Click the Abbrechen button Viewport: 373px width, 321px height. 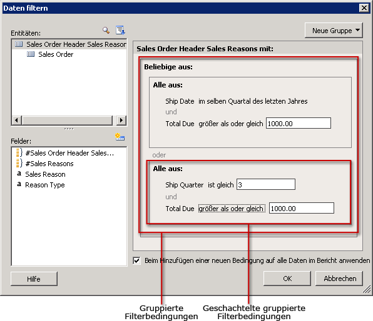pos(339,279)
